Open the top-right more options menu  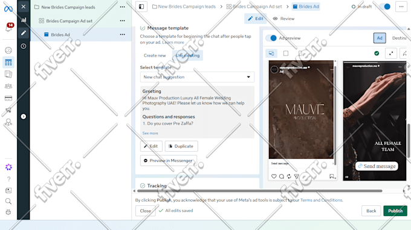click(x=401, y=7)
